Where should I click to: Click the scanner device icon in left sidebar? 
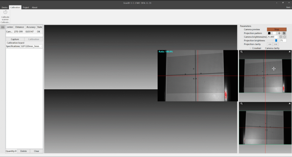(3, 27)
